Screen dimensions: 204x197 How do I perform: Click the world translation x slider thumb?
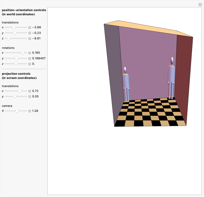coord(14,27)
